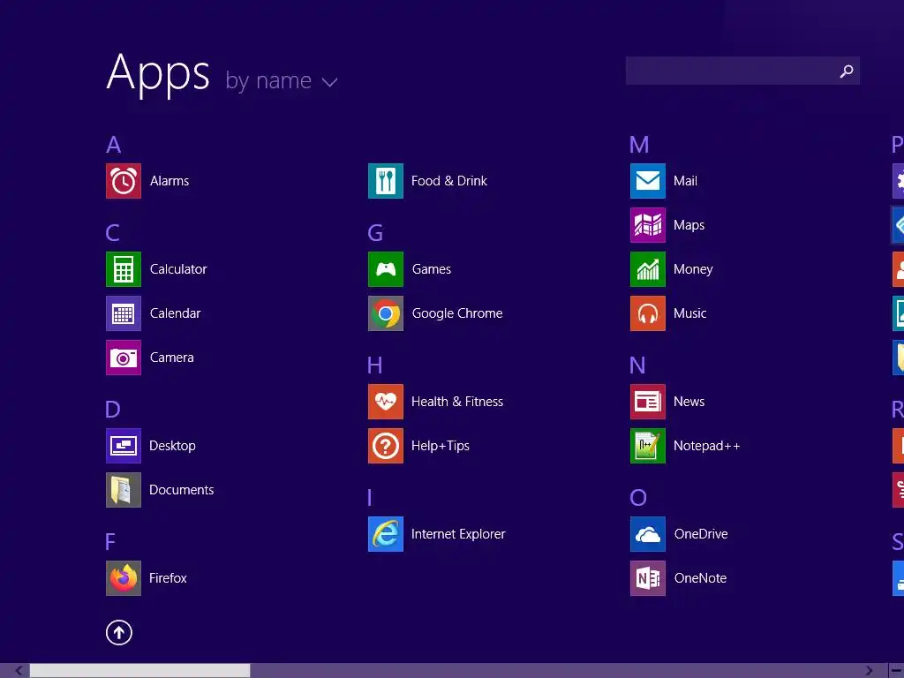The image size is (904, 678).
Task: Select the letter G group header
Action: [375, 233]
